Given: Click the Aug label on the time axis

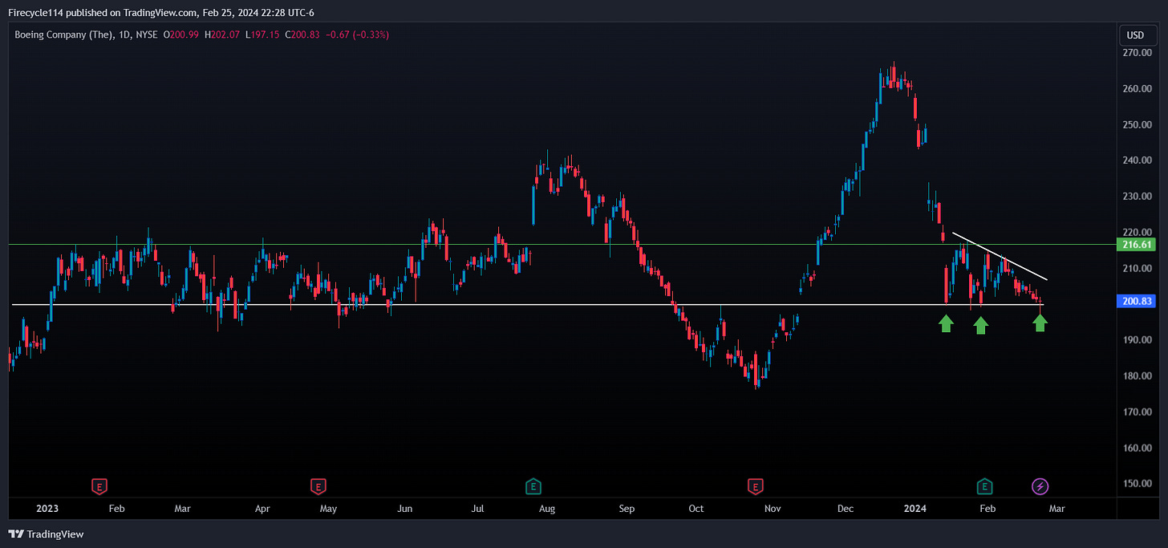Looking at the screenshot, I should point(547,509).
